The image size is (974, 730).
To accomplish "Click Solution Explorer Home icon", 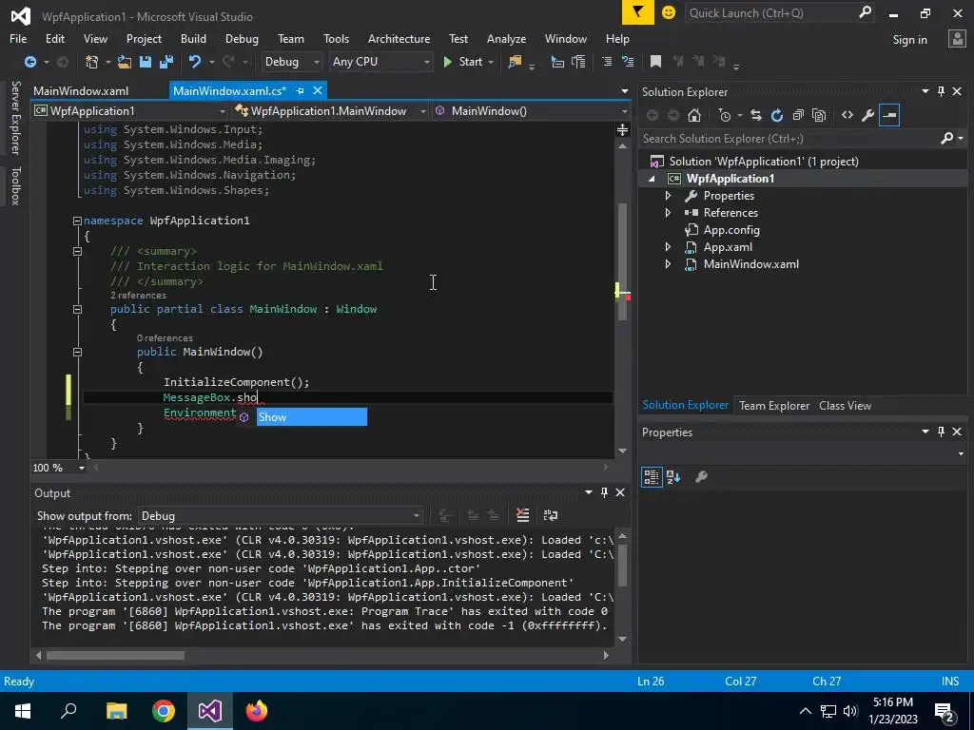I will (694, 115).
